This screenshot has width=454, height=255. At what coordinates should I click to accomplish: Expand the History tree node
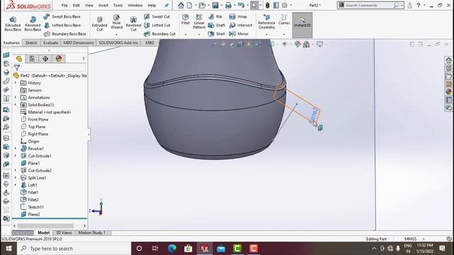click(16, 83)
